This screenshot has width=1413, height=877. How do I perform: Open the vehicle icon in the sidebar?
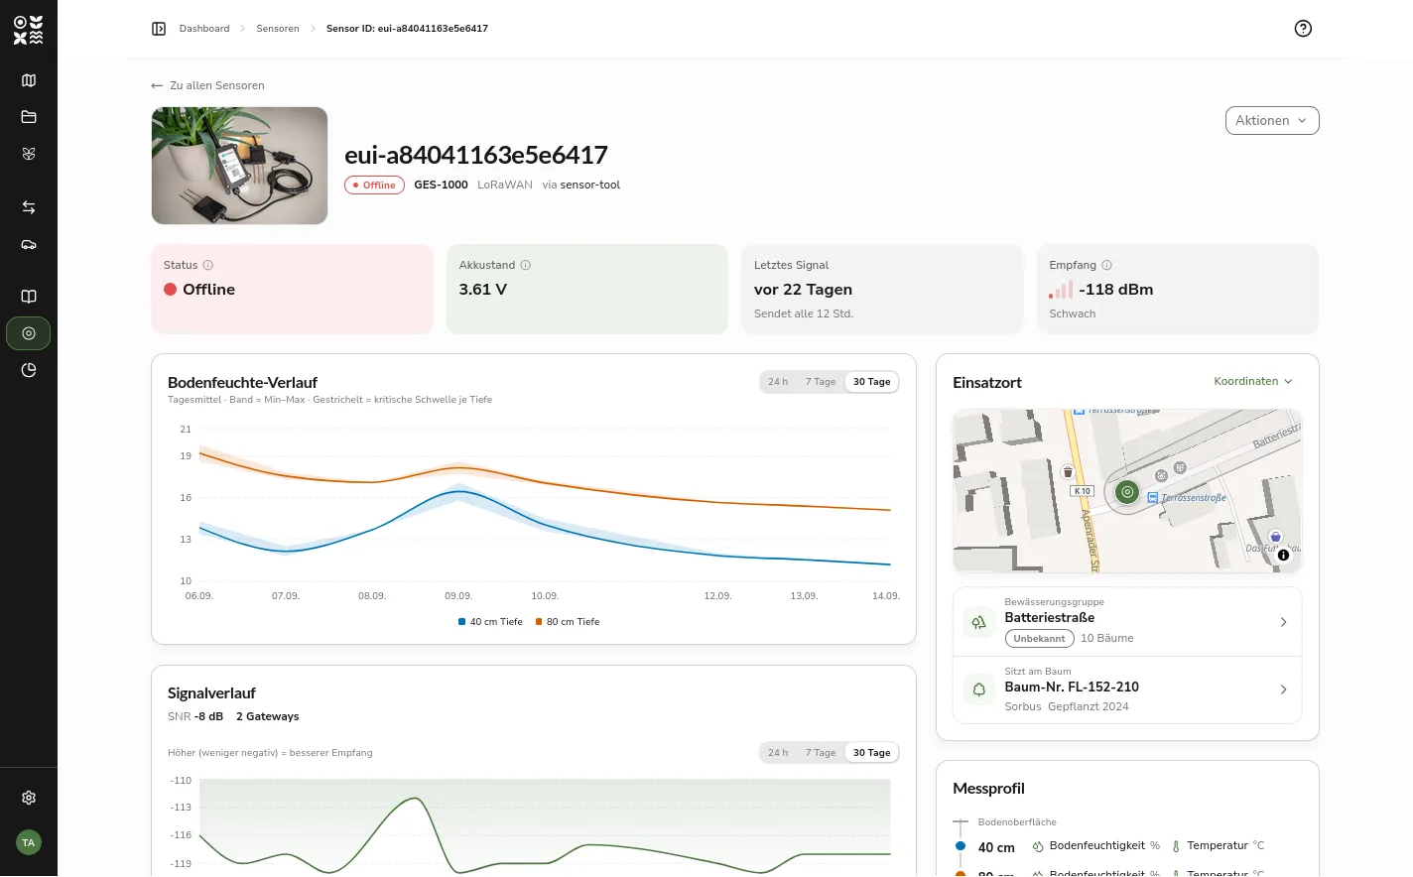(29, 244)
